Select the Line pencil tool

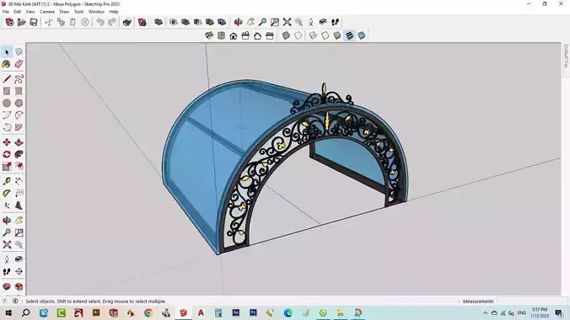7,79
